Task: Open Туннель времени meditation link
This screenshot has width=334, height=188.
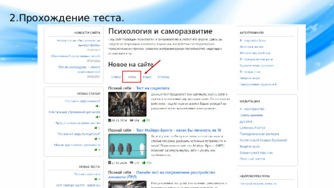Action: [252, 115]
